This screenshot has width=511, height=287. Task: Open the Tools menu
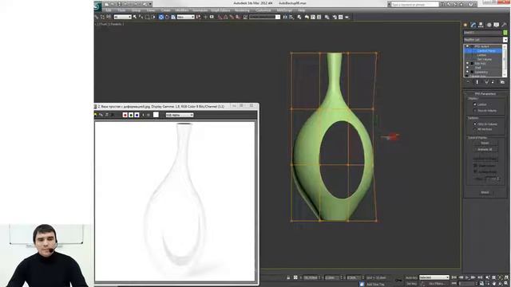pyautogui.click(x=121, y=10)
